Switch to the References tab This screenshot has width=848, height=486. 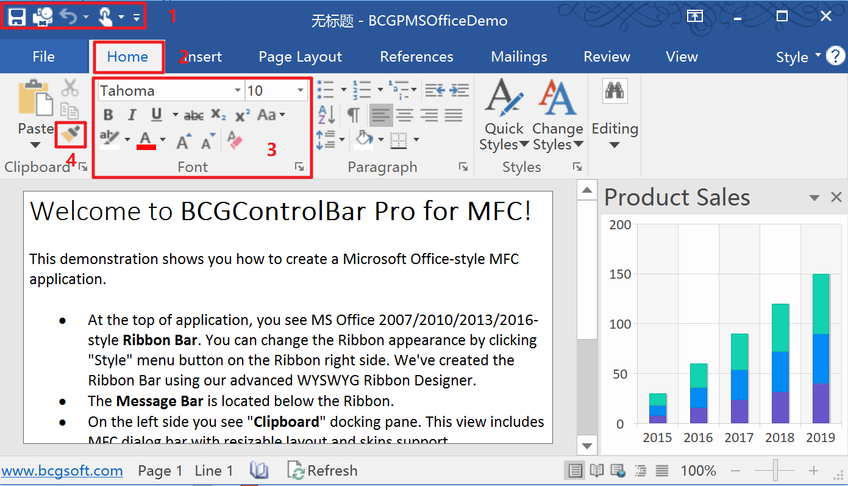[417, 57]
